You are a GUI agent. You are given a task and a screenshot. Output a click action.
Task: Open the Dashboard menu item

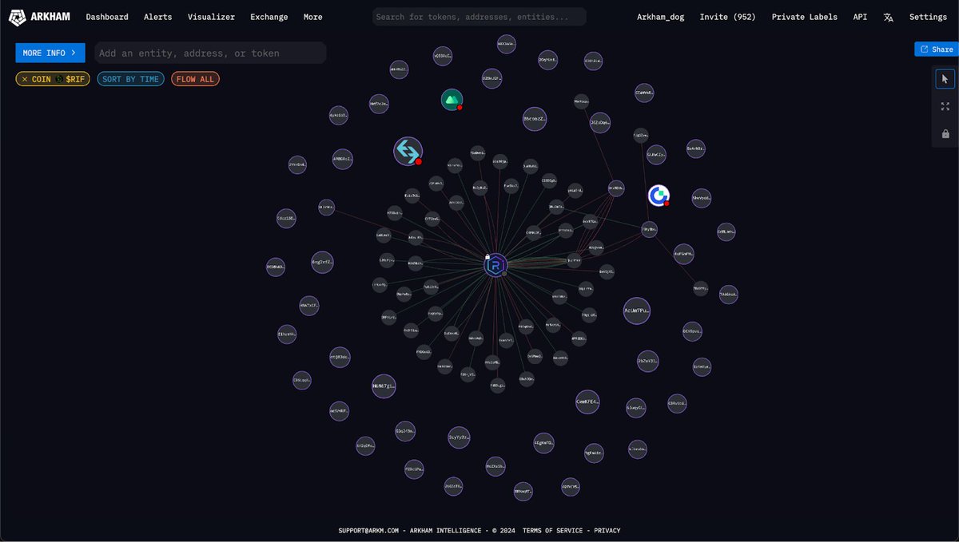(107, 17)
